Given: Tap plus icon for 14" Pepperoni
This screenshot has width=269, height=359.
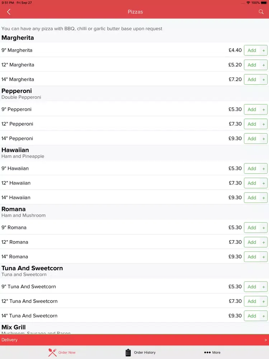Looking at the screenshot, I should [x=264, y=139].
